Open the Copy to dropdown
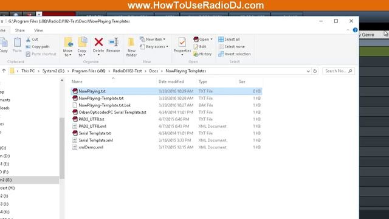389x219 pixels. click(x=81, y=53)
